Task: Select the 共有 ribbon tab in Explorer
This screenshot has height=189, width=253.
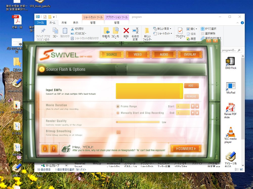Action: pos(64,23)
